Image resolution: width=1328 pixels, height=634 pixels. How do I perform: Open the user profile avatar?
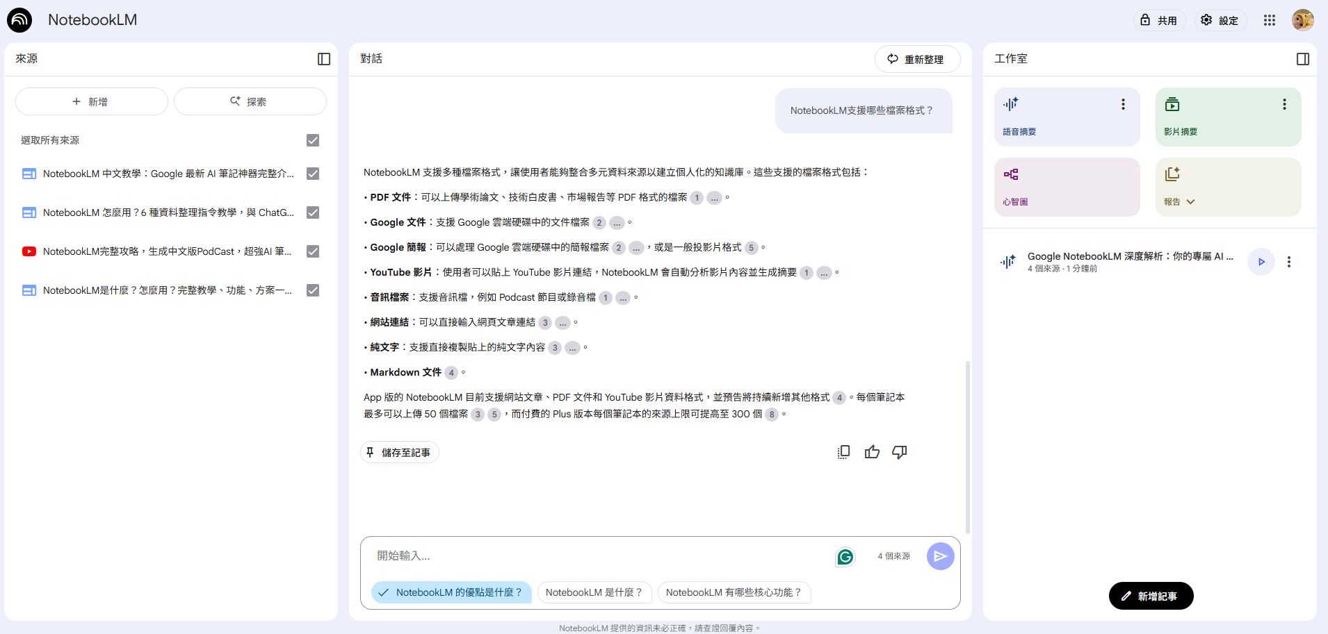(x=1302, y=20)
